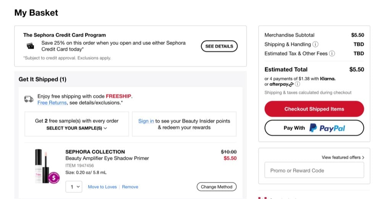Follow the Sign in link

point(146,121)
